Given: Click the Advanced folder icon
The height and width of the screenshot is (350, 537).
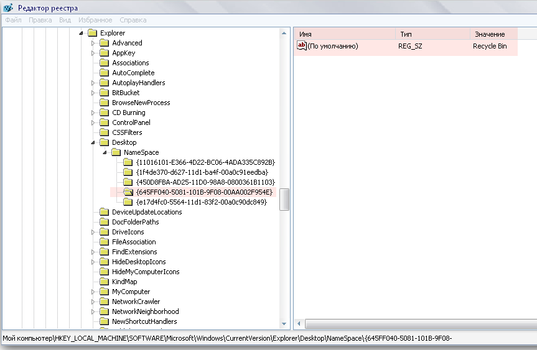Looking at the screenshot, I should pyautogui.click(x=104, y=43).
